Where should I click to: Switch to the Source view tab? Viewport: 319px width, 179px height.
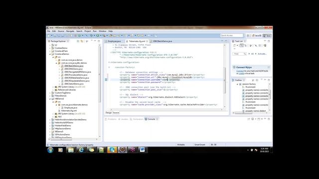pos(116,113)
